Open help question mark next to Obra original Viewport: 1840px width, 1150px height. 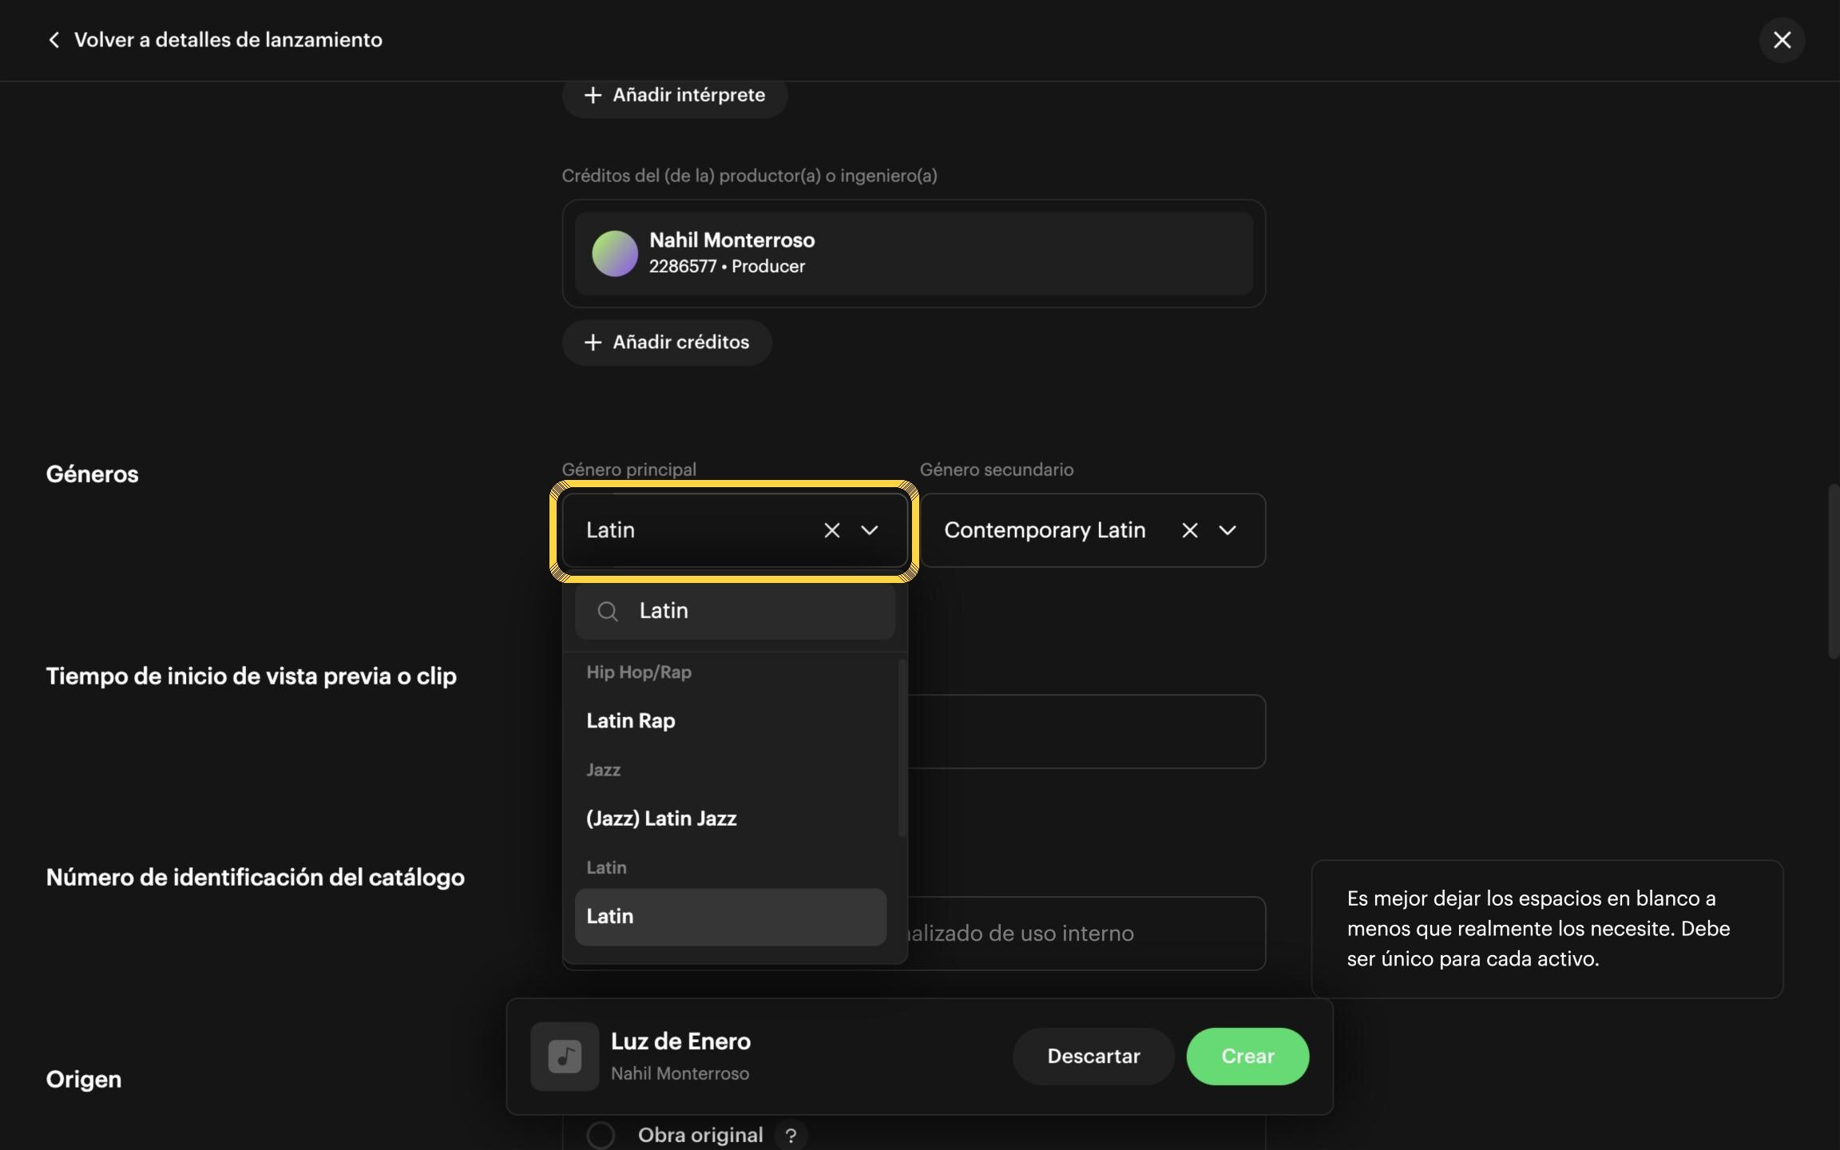coord(791,1136)
